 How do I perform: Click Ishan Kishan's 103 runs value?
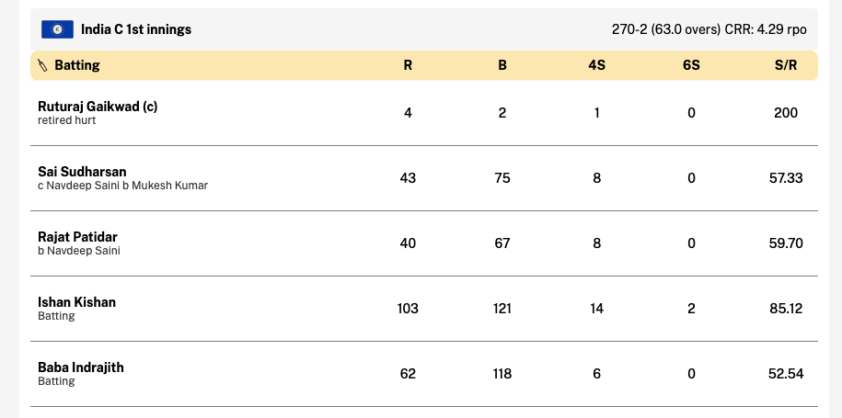(x=408, y=309)
